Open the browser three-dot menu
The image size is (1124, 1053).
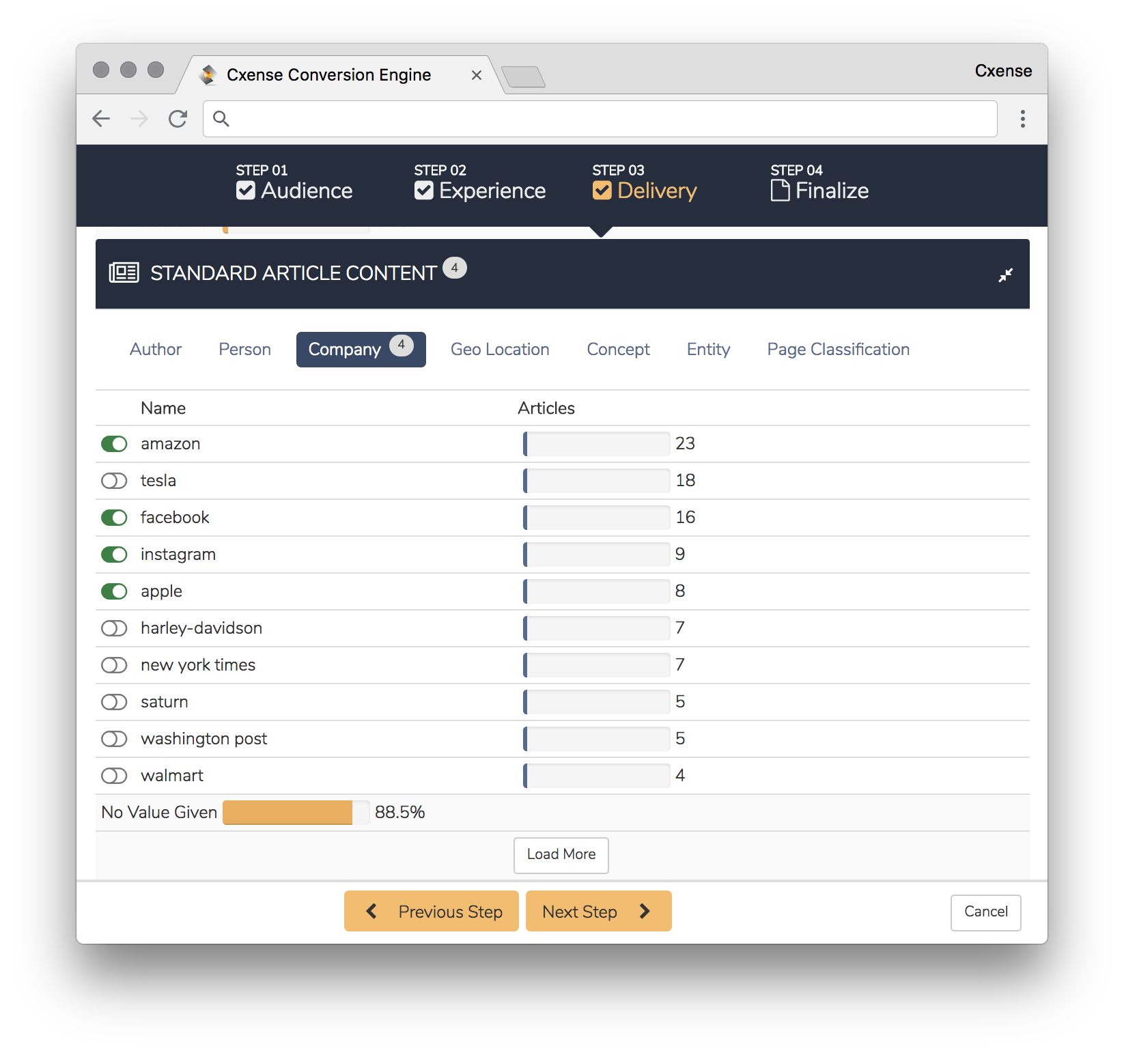pos(1022,119)
